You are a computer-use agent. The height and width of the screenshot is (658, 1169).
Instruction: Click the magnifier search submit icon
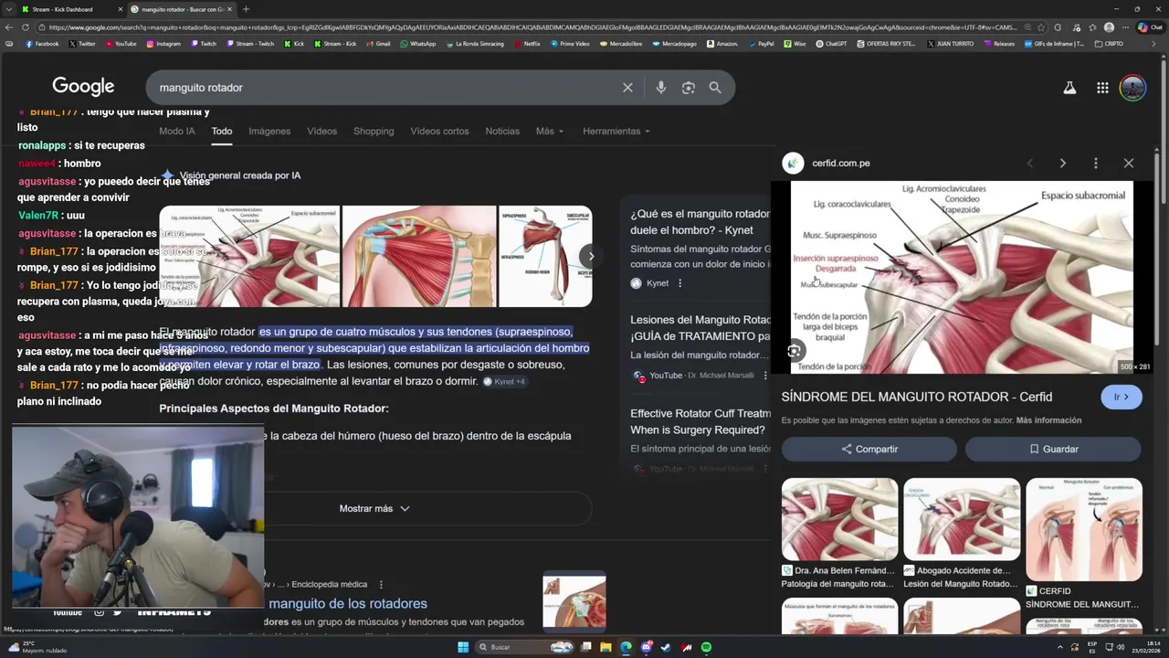pyautogui.click(x=715, y=88)
